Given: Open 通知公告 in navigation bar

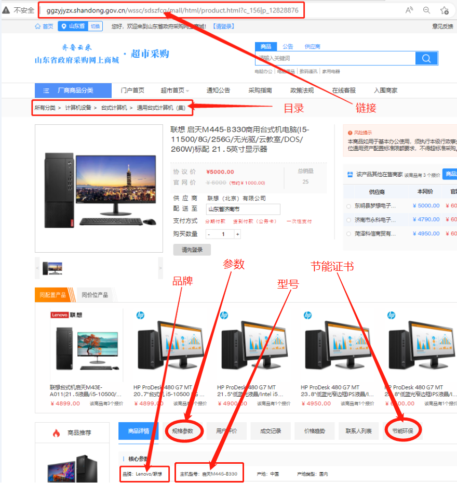Looking at the screenshot, I should [x=218, y=90].
